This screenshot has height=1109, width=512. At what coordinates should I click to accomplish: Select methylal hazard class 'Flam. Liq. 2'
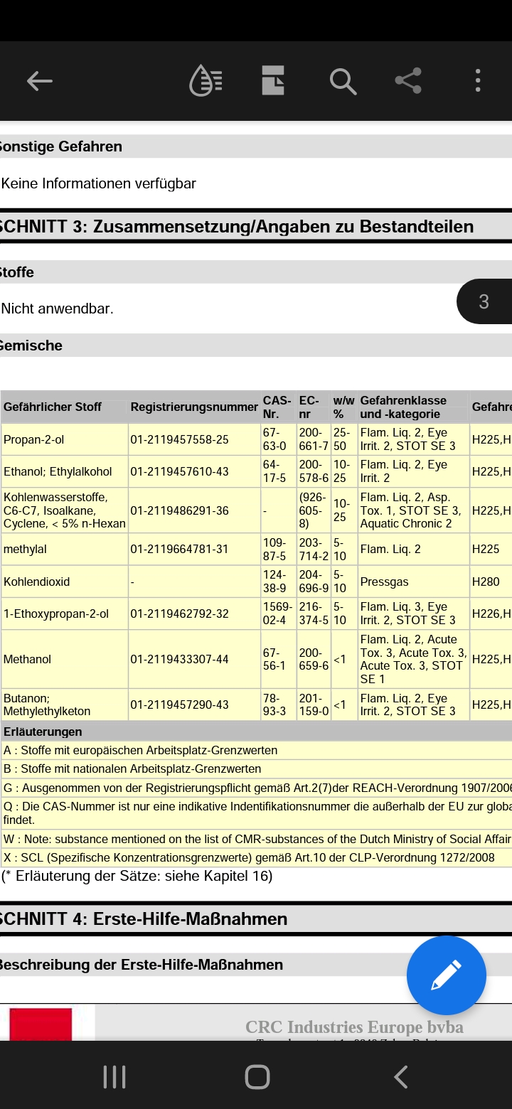click(390, 549)
